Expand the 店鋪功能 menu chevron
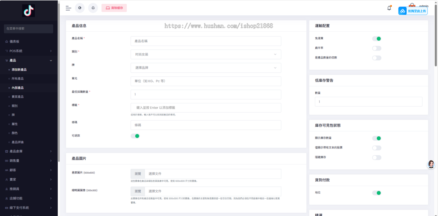Image resolution: width=438 pixels, height=216 pixels. 51,198
